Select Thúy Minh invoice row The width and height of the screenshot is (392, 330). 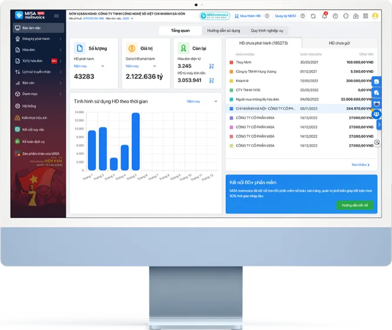(x=301, y=62)
